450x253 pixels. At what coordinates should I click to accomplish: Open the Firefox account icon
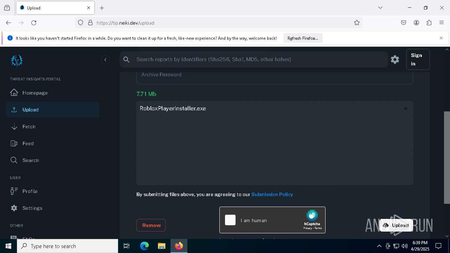point(416,22)
